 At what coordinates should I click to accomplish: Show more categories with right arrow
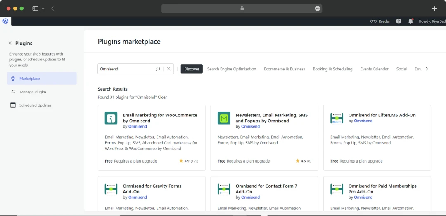click(x=427, y=69)
